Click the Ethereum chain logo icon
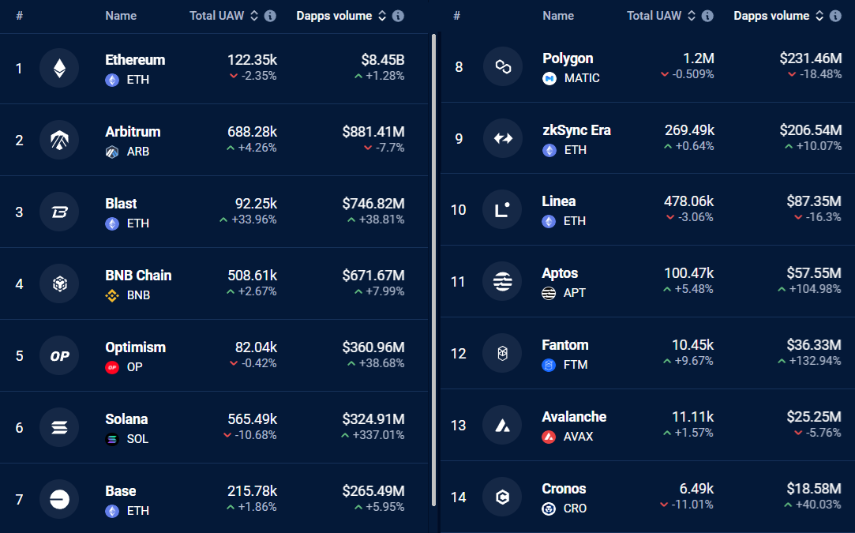Screen dimensions: 855x533 tap(59, 69)
